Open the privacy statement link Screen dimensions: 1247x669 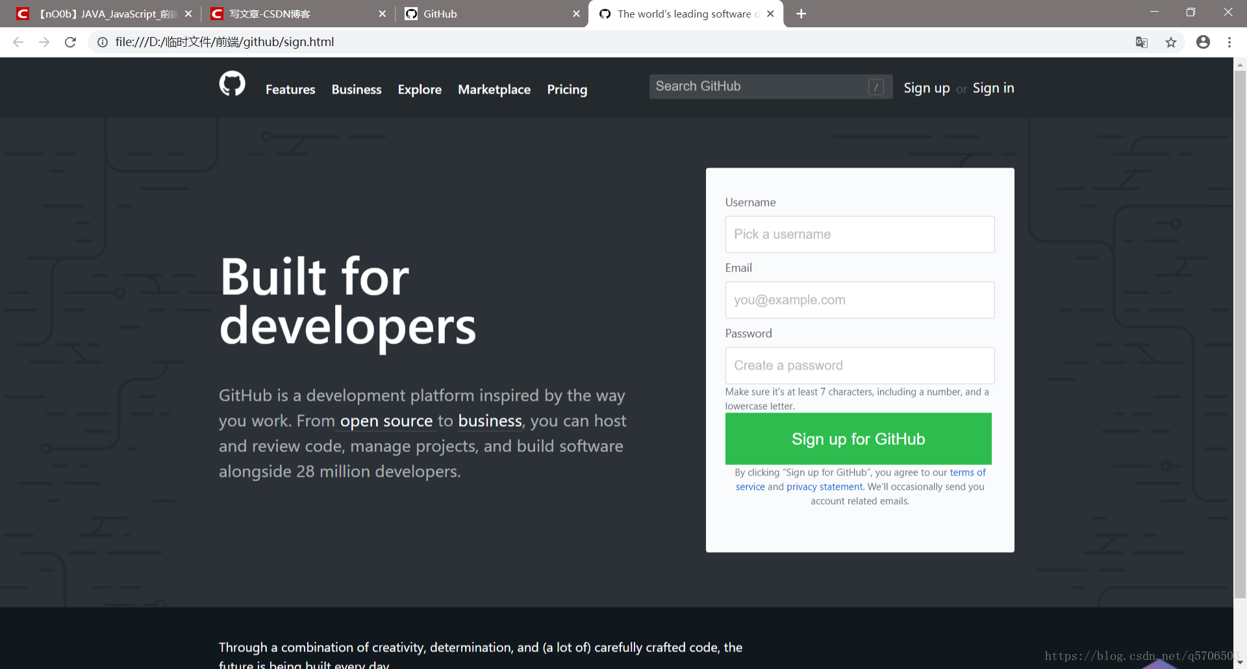(x=824, y=487)
